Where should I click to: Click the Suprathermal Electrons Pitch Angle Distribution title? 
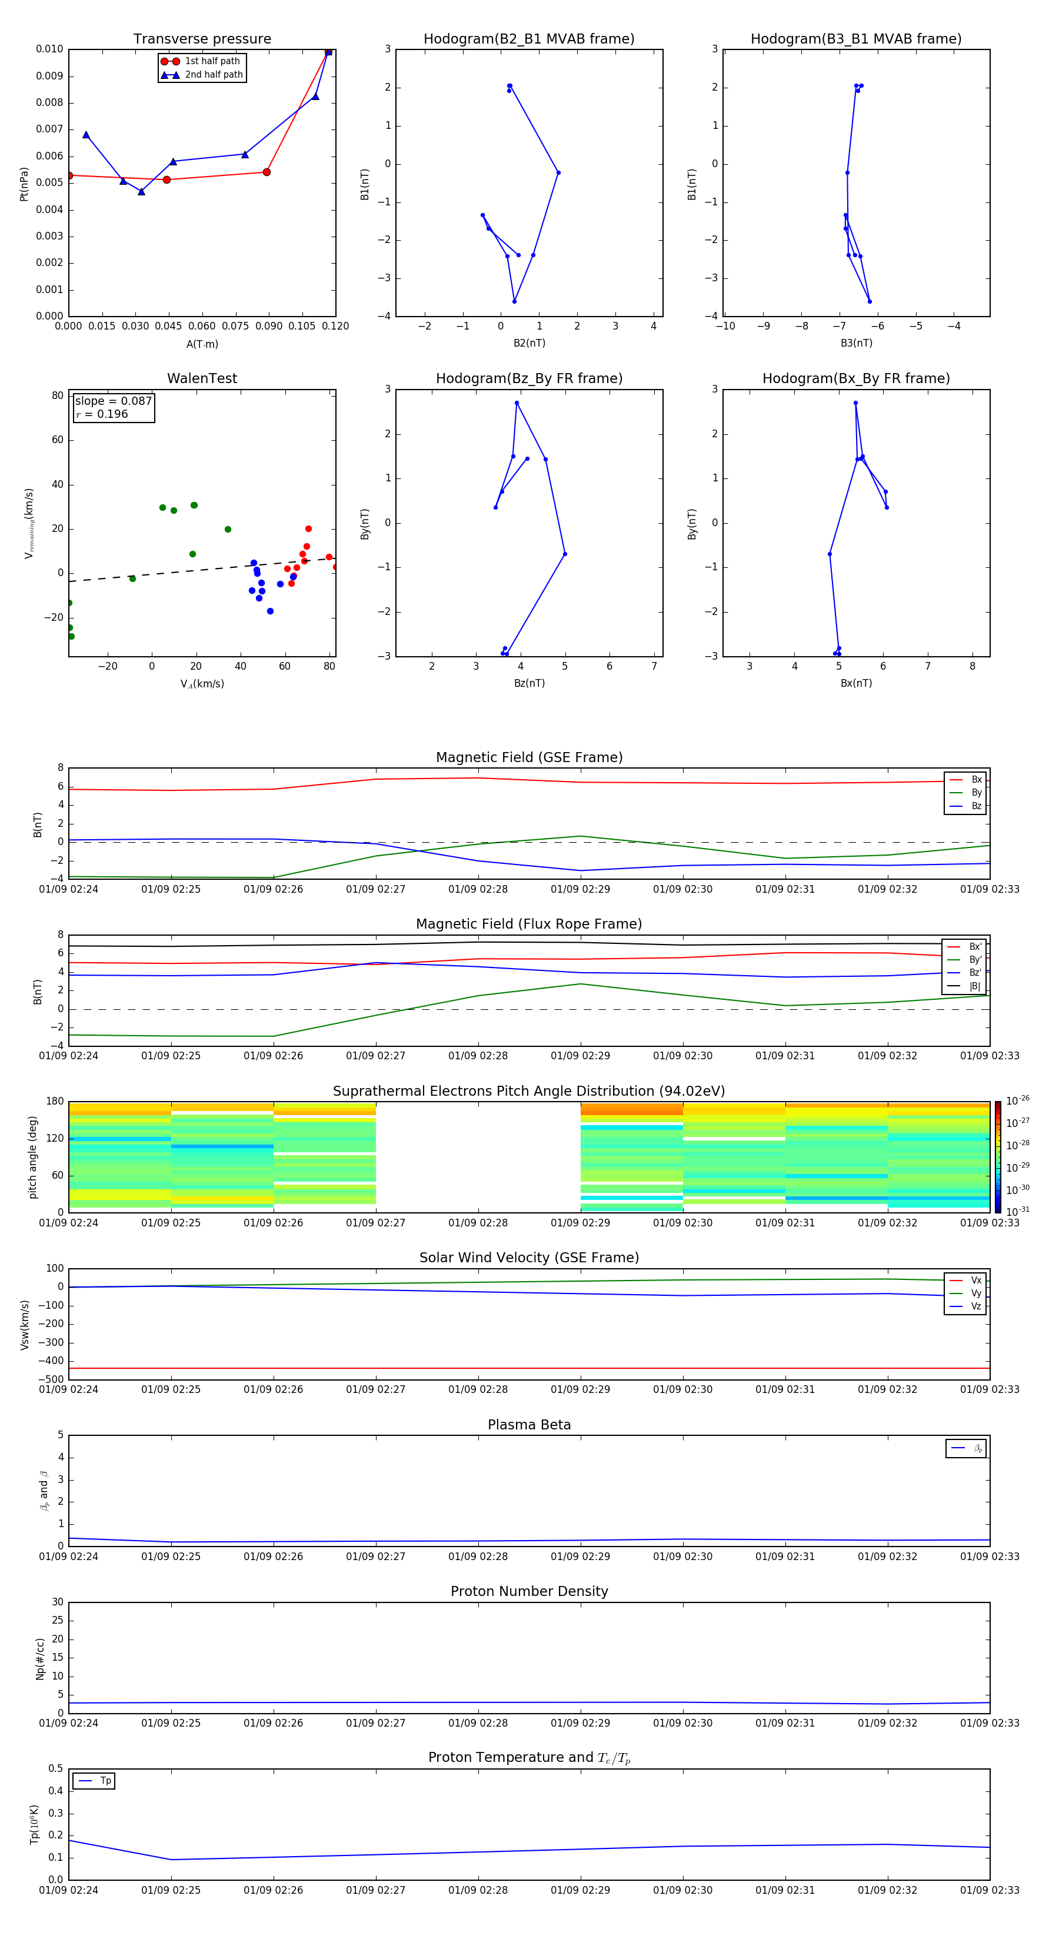[529, 1092]
